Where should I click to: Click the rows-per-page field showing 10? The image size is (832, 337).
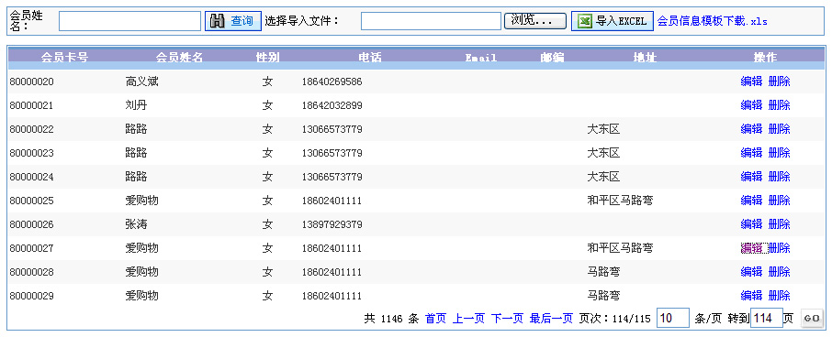tap(673, 319)
